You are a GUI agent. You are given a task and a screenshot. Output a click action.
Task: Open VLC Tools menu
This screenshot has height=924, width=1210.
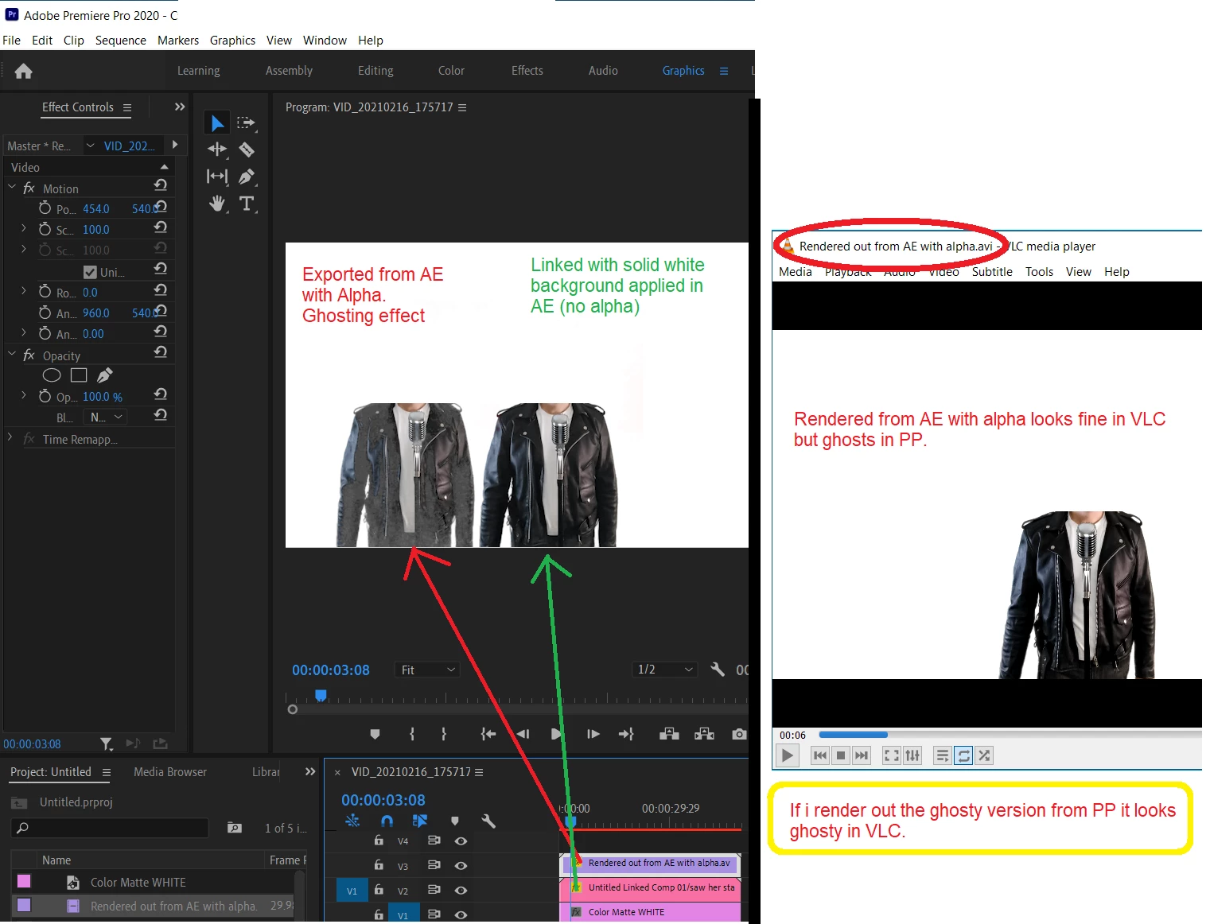(x=1039, y=272)
